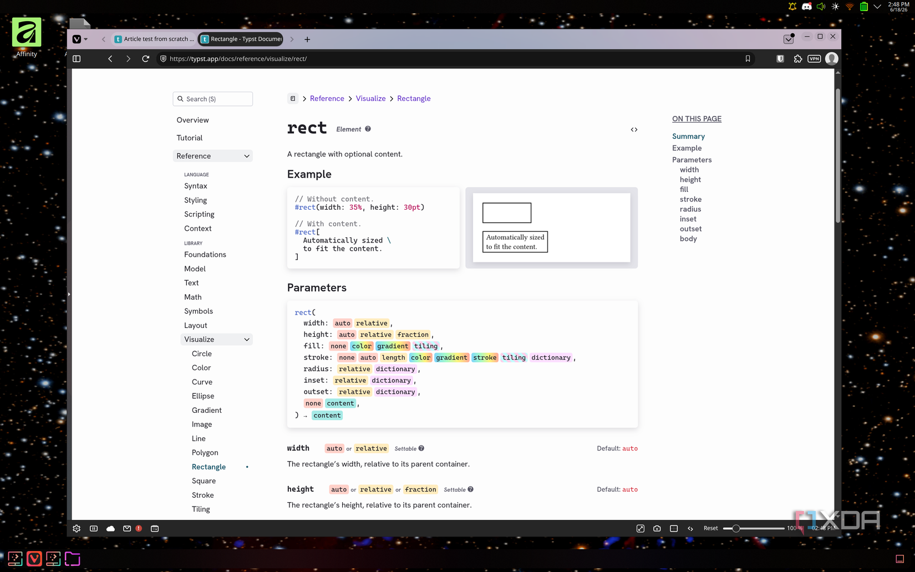This screenshot has width=915, height=572.
Task: Open Vivaldi settings gear in status bar
Action: tap(77, 529)
